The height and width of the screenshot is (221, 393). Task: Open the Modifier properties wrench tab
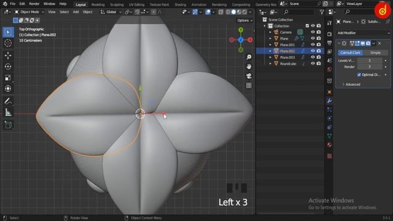tap(329, 101)
